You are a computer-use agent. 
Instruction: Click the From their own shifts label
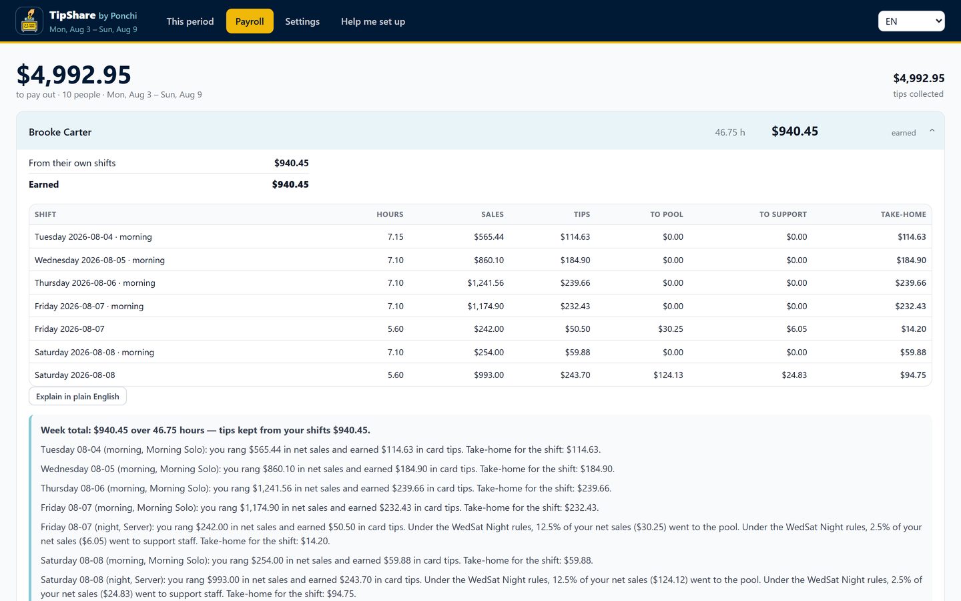pos(72,163)
